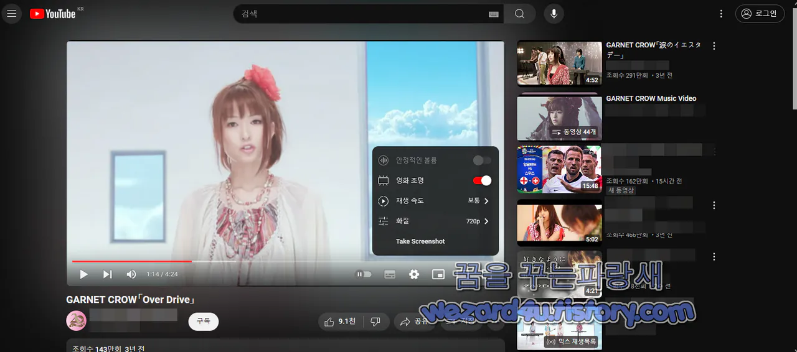Open 화질 quality submenu
The width and height of the screenshot is (797, 352).
coord(435,221)
